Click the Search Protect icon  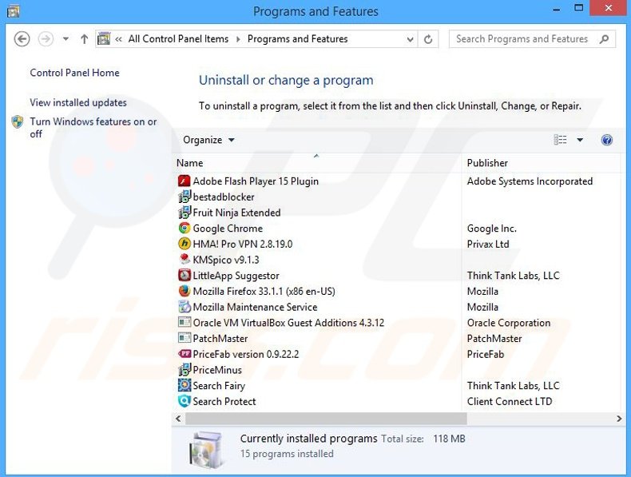click(x=184, y=401)
